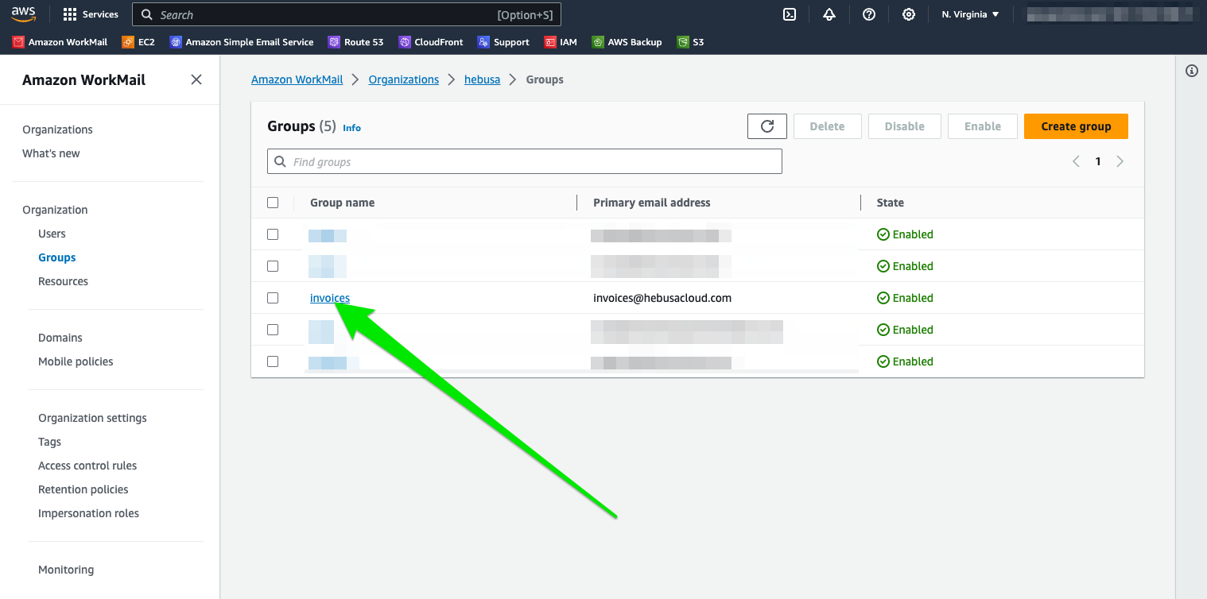This screenshot has width=1207, height=599.
Task: Select the checkbox in the first group row
Action: coord(273,234)
